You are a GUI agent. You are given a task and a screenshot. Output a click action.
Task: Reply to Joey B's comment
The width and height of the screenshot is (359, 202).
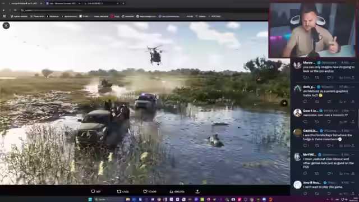305,194
